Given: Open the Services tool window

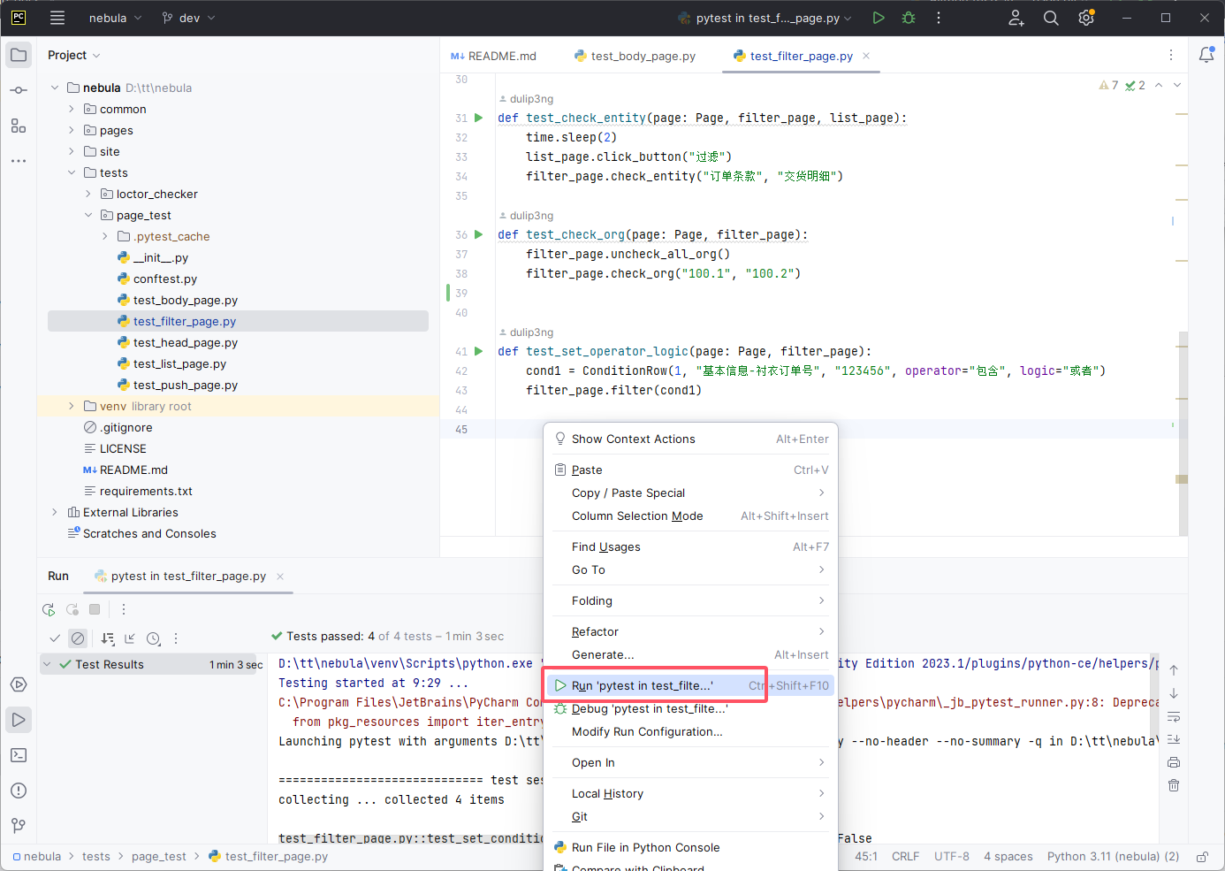Looking at the screenshot, I should (x=19, y=684).
